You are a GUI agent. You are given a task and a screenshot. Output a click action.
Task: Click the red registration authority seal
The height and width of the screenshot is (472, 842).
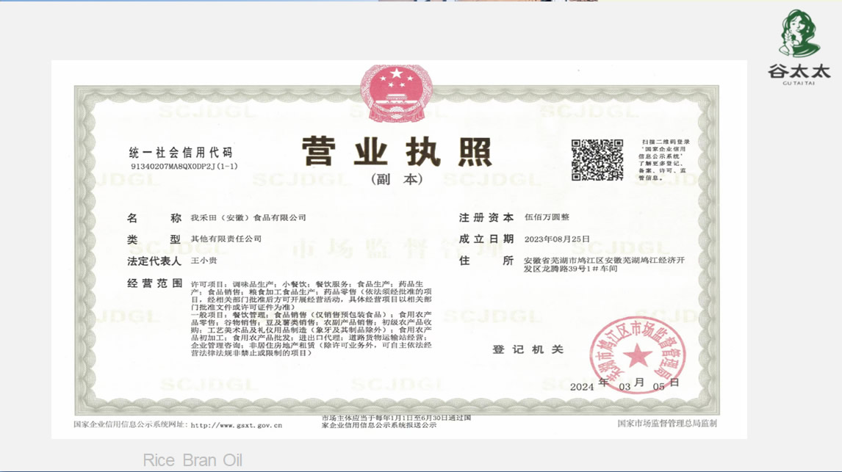coord(638,355)
